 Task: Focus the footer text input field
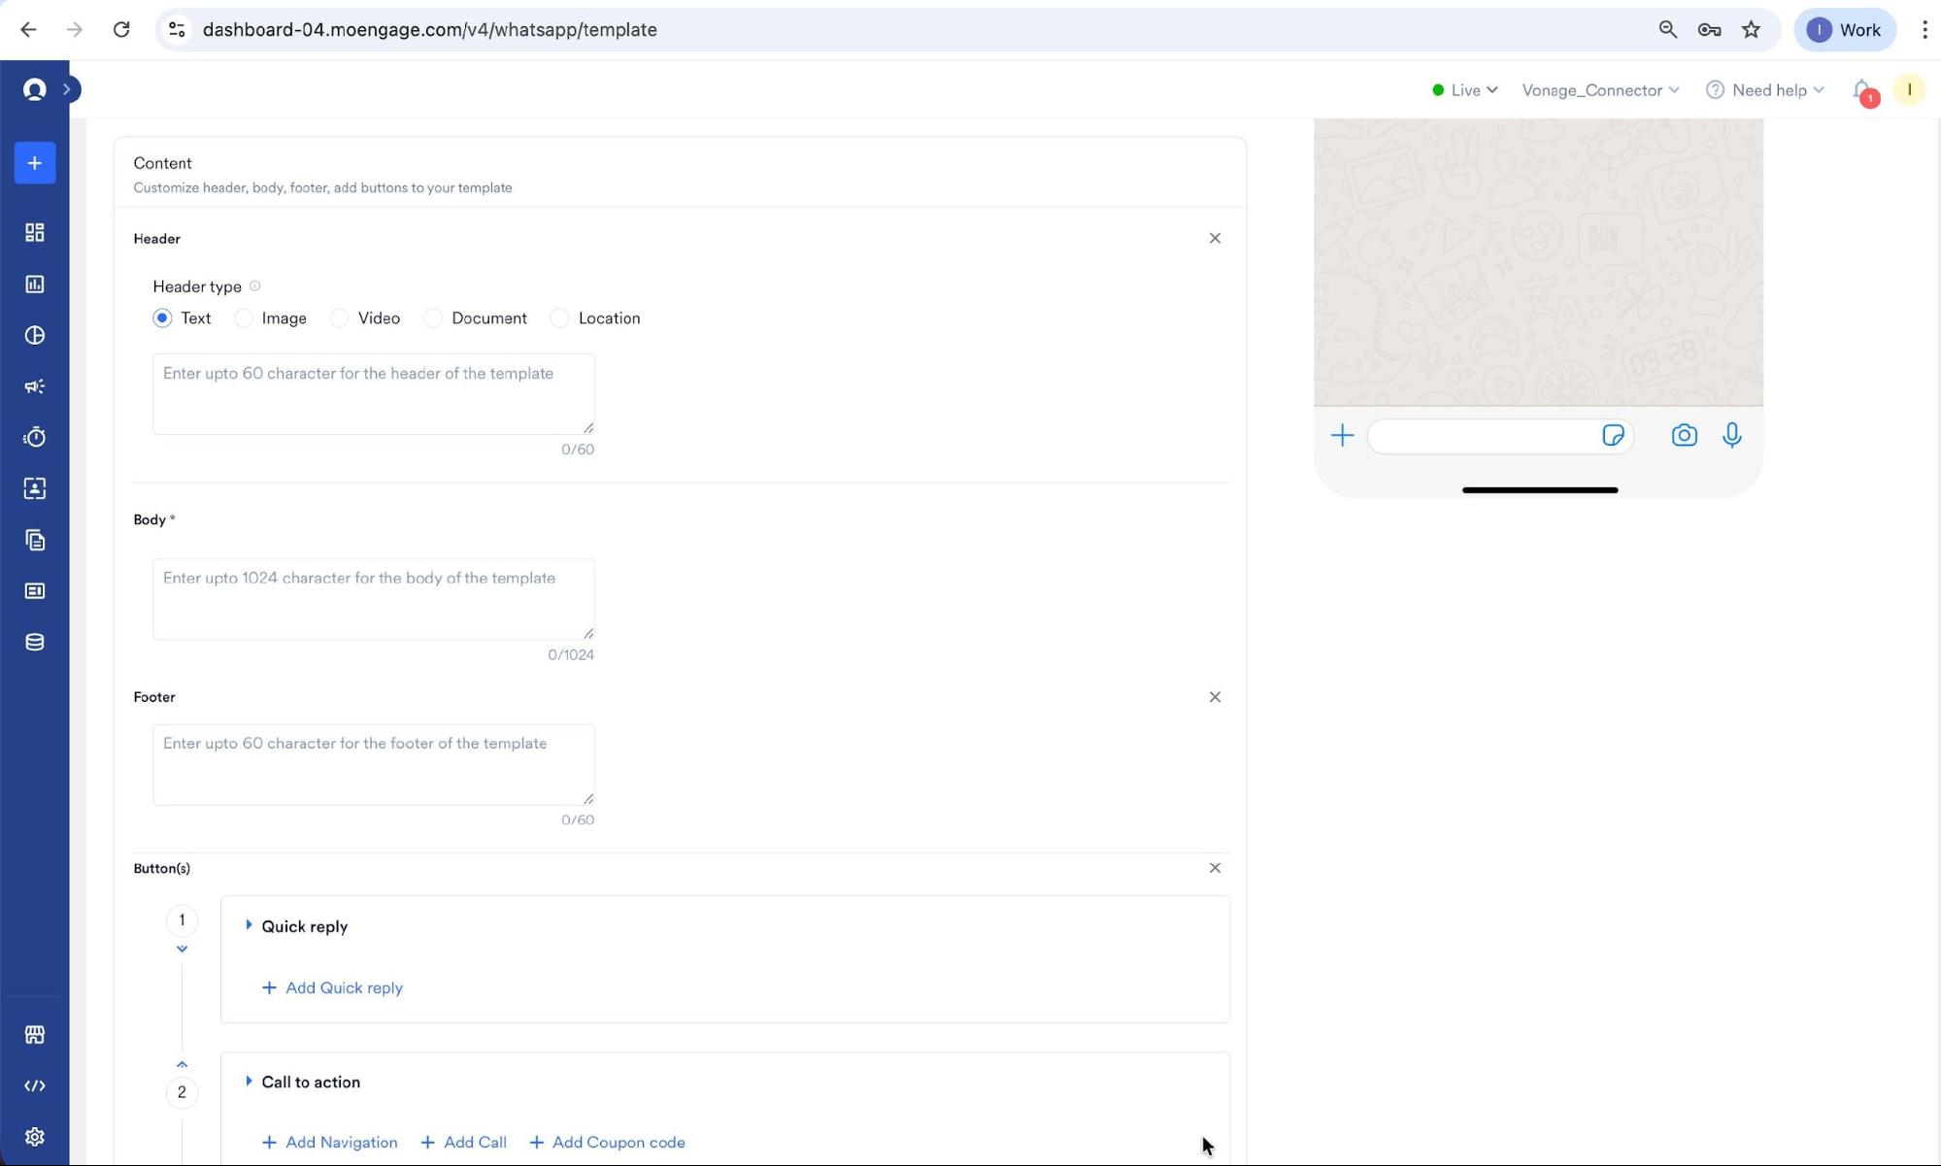tap(374, 764)
